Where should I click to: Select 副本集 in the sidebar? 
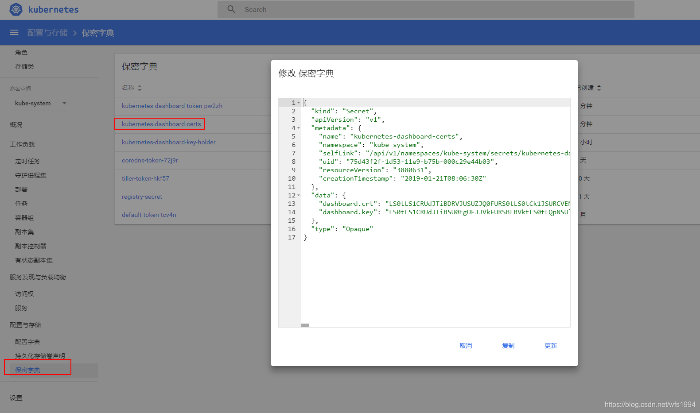[24, 232]
